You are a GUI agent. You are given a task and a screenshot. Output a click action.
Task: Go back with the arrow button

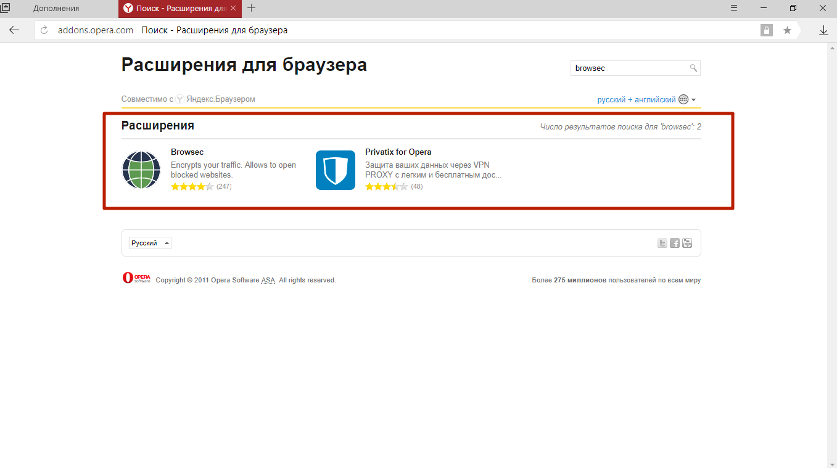(x=14, y=30)
